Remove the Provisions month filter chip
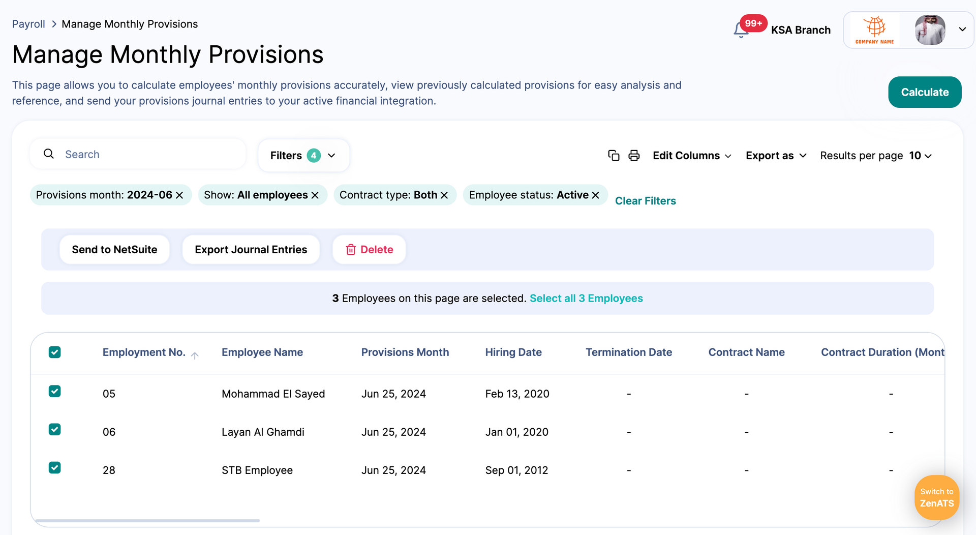This screenshot has width=976, height=535. coord(179,195)
